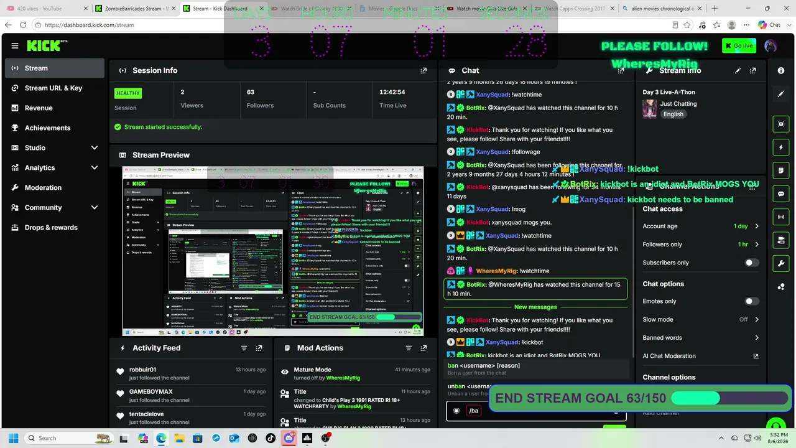The width and height of the screenshot is (796, 448).
Task: Open Account age setting, currently 1 day
Action: [x=700, y=226]
